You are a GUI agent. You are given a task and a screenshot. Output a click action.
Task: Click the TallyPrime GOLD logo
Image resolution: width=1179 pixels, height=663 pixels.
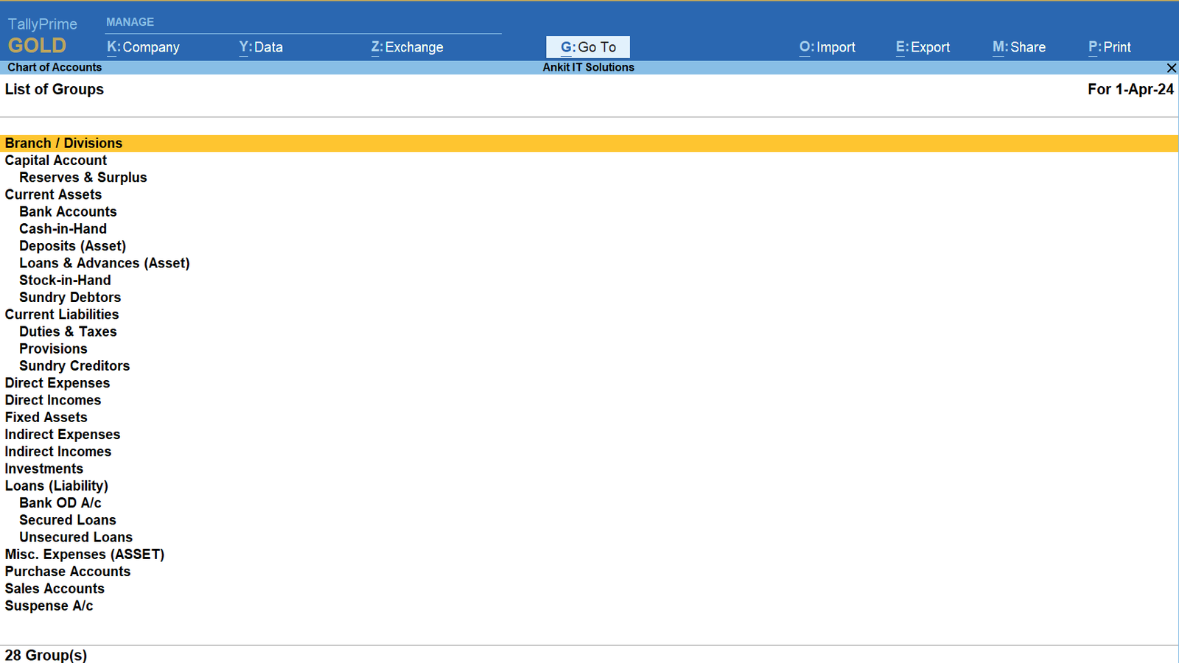(x=41, y=36)
